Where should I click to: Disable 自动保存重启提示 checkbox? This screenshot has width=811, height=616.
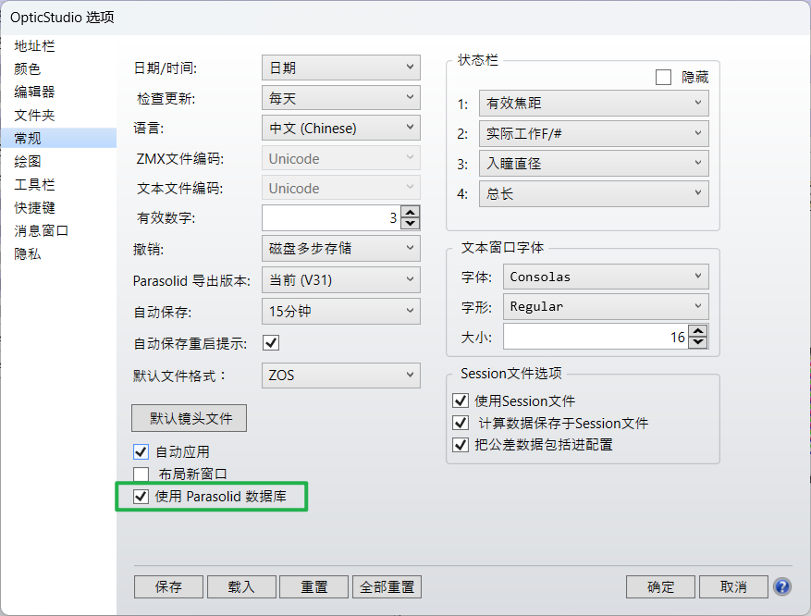click(x=271, y=343)
